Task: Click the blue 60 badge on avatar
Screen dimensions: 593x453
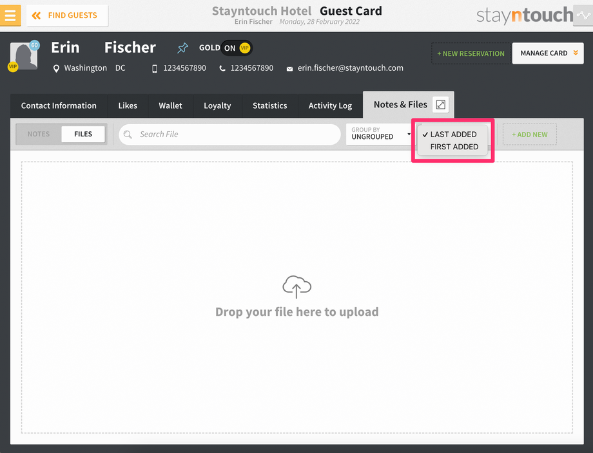Action: pyautogui.click(x=34, y=45)
